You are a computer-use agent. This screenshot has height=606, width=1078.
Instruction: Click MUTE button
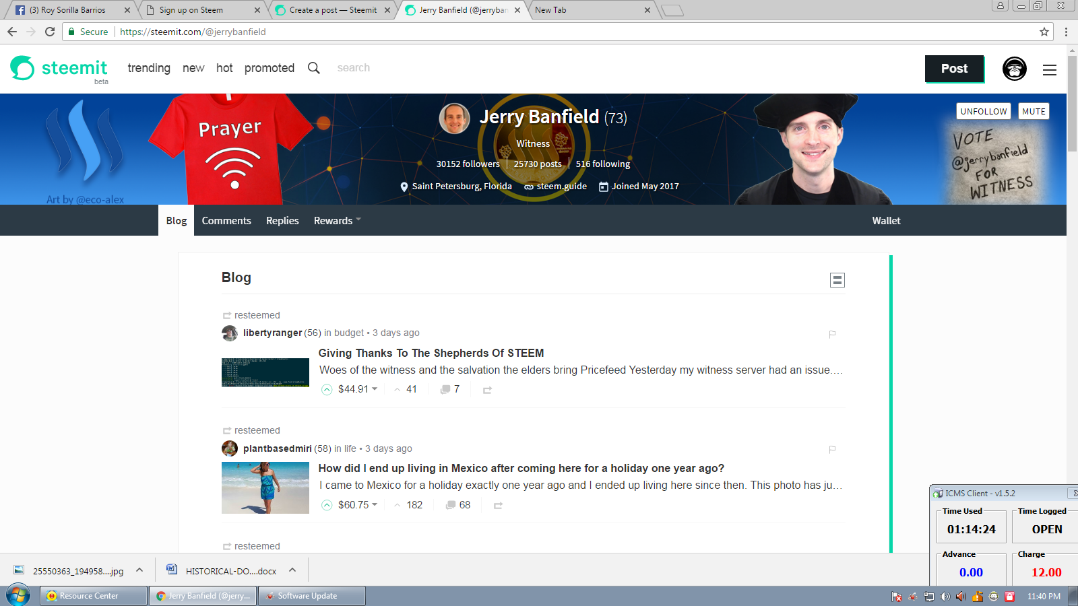click(x=1034, y=111)
